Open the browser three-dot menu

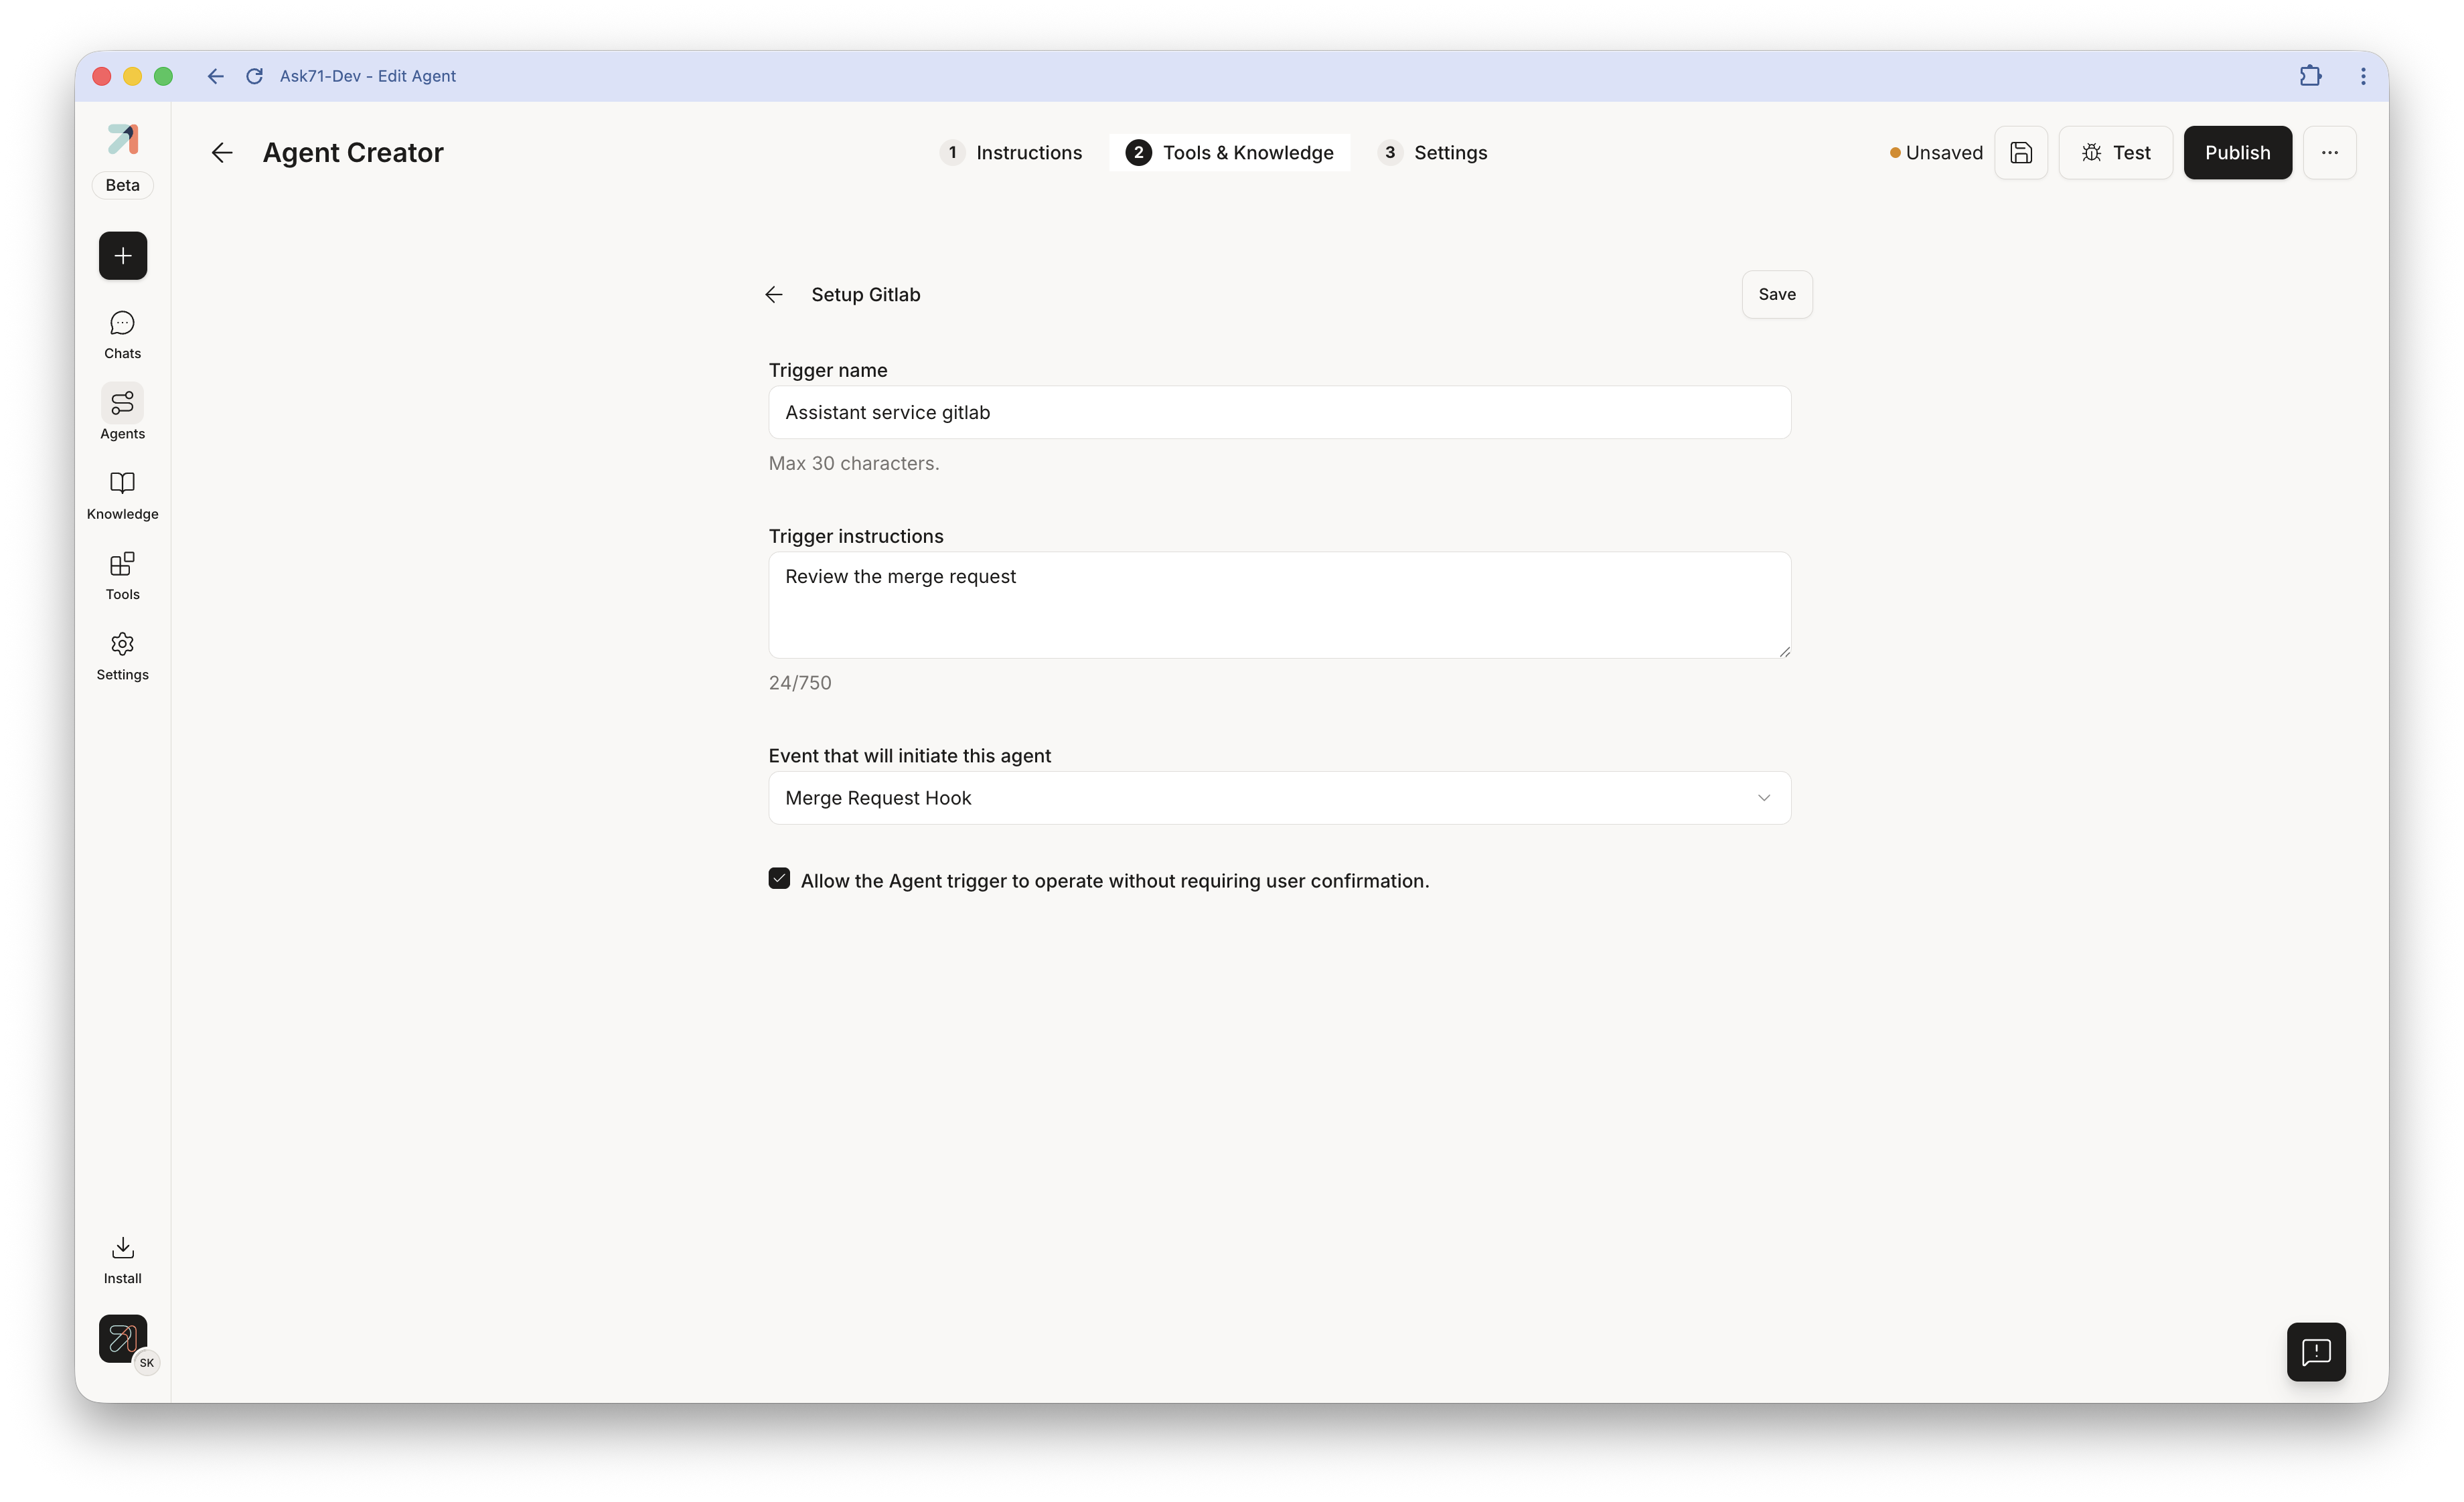(x=2363, y=76)
